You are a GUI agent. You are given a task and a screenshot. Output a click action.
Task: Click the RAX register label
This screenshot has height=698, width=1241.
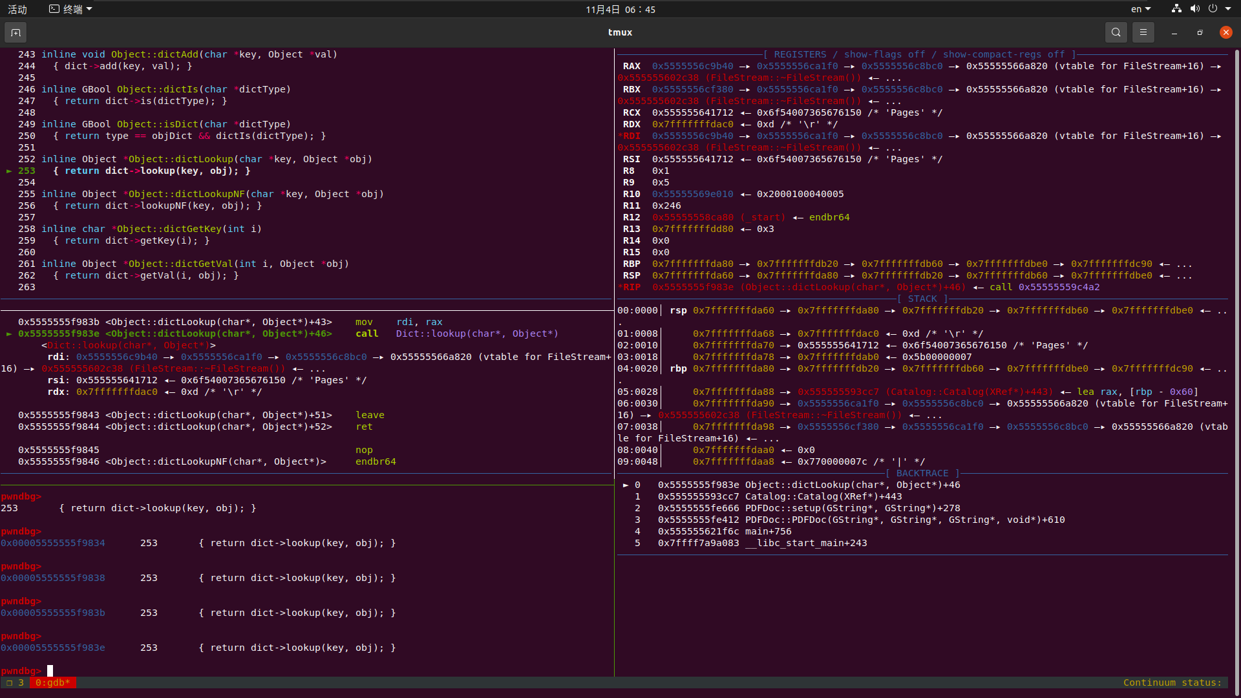[631, 66]
